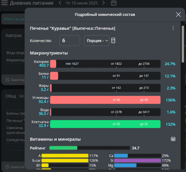
Task: Click the Всего за день summary bar
Action: [x=14, y=19]
